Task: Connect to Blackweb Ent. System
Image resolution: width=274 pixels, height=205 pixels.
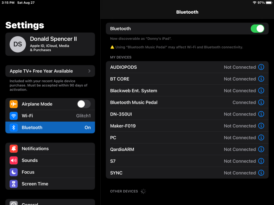Action: [x=187, y=91]
